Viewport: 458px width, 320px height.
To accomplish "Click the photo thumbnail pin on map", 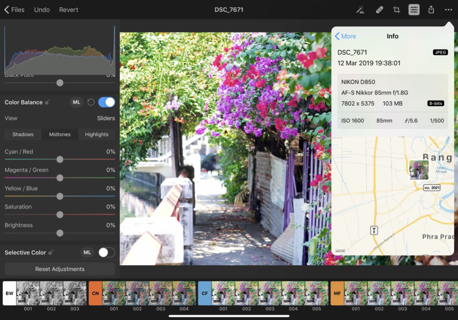I will click(x=419, y=170).
